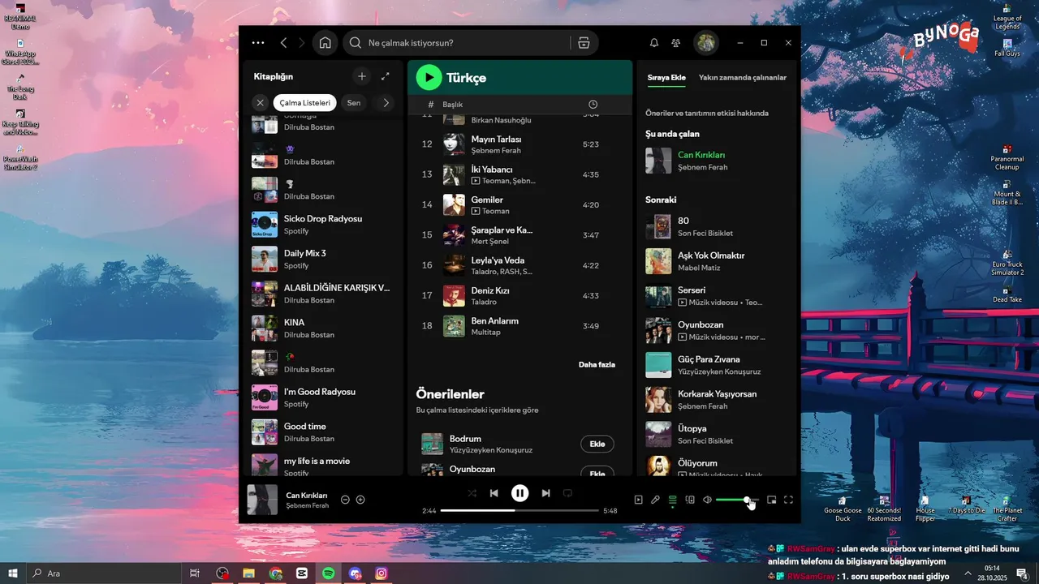
Task: Click the Başlık column header
Action: [452, 105]
